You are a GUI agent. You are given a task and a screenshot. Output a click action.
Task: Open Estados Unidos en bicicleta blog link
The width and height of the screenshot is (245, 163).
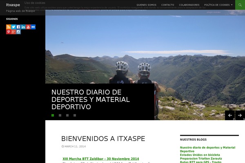(x=200, y=155)
